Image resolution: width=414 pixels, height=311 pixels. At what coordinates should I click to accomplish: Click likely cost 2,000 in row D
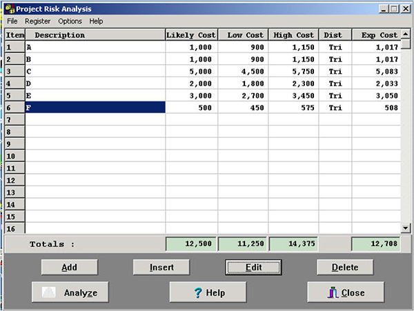click(x=191, y=83)
